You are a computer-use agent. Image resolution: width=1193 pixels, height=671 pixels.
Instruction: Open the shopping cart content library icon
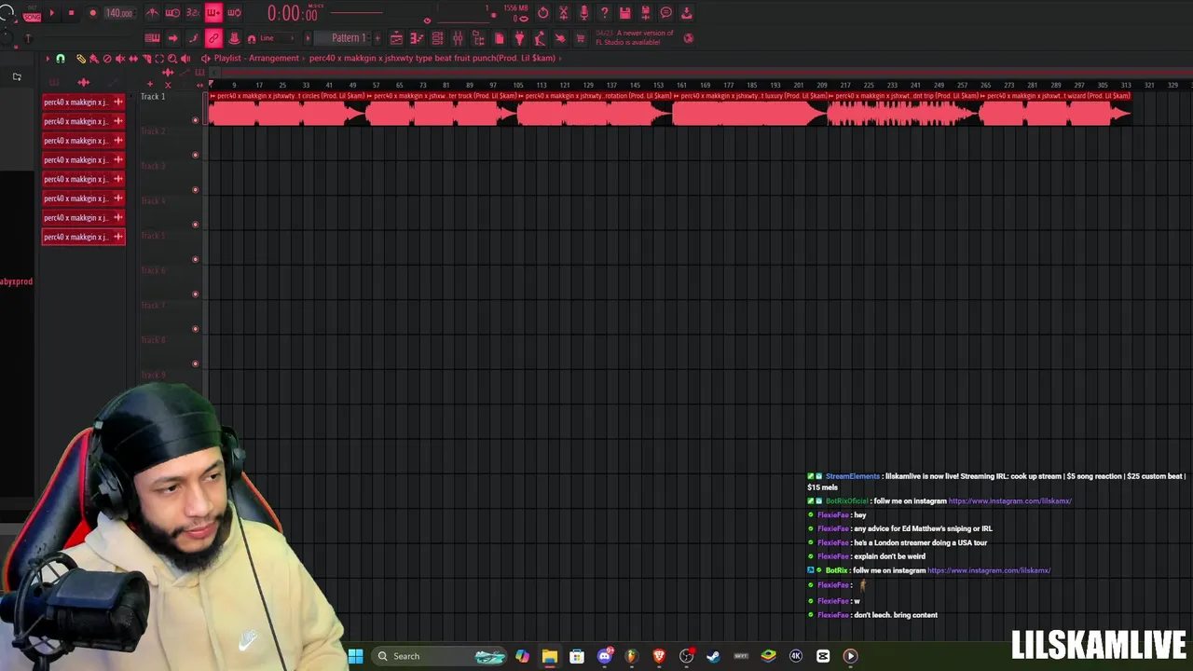point(580,38)
